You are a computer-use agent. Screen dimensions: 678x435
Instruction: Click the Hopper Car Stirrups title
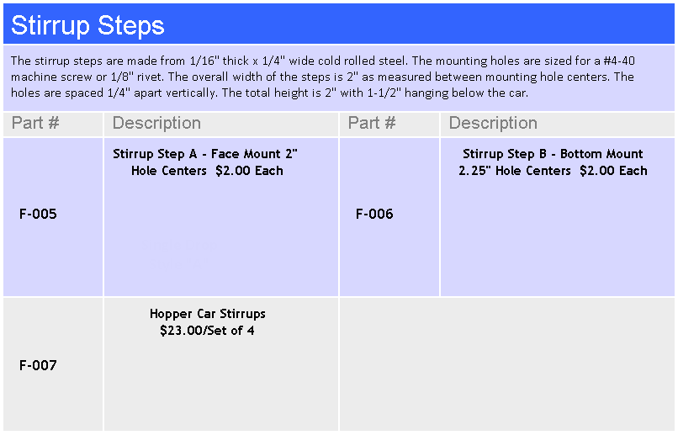(208, 314)
